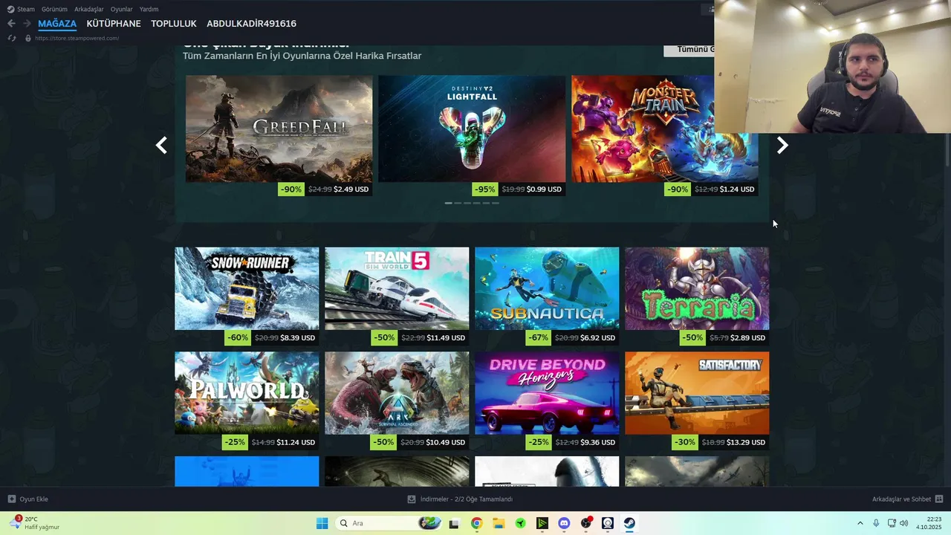Image resolution: width=951 pixels, height=535 pixels.
Task: Open İndirmeler downloads status
Action: click(460, 499)
